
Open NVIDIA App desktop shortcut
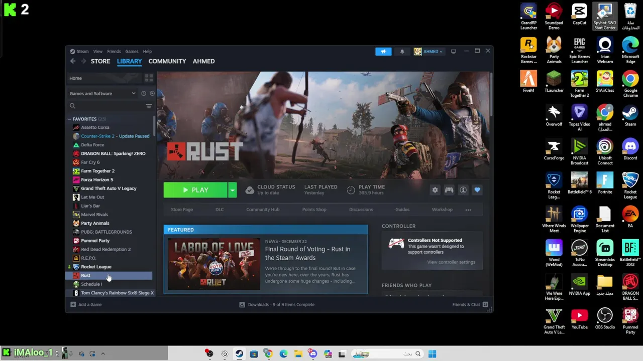pos(579,285)
